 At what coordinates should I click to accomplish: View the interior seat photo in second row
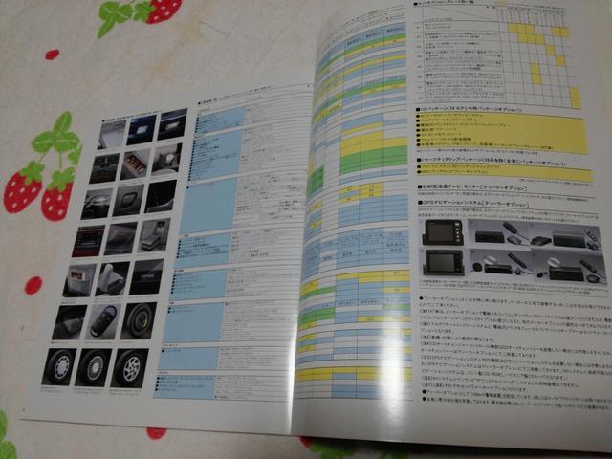point(166,160)
